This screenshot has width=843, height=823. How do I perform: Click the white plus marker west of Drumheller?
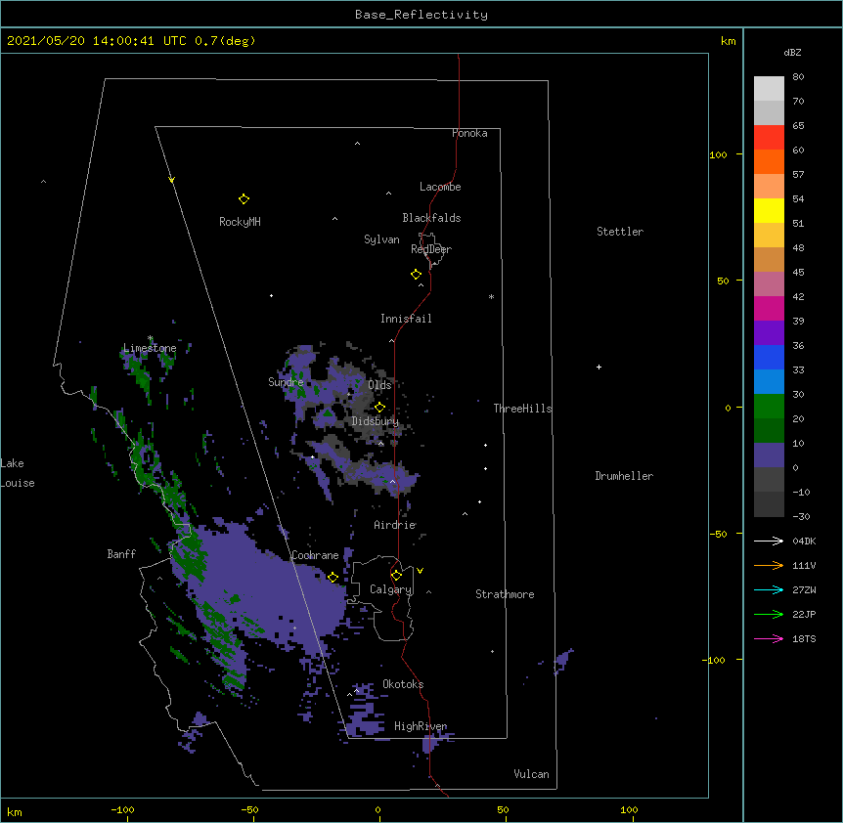click(599, 367)
